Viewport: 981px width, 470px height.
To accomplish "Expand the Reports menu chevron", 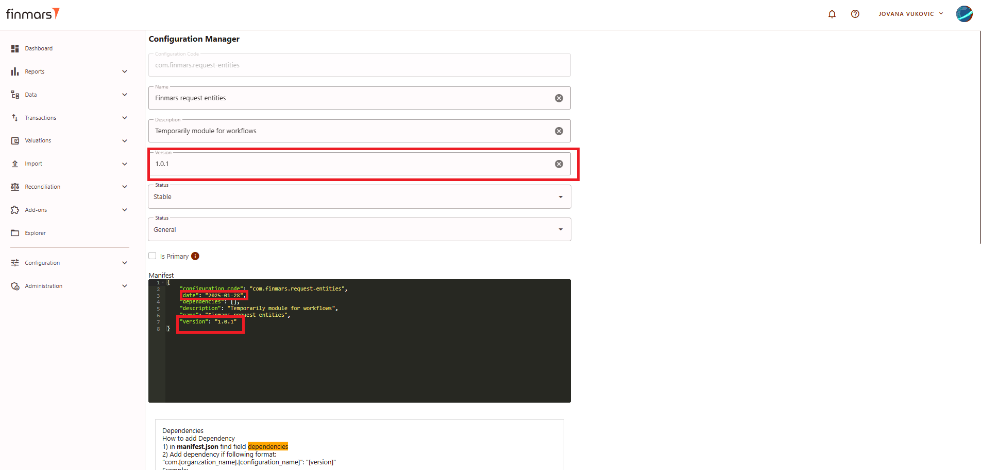I will pos(125,71).
